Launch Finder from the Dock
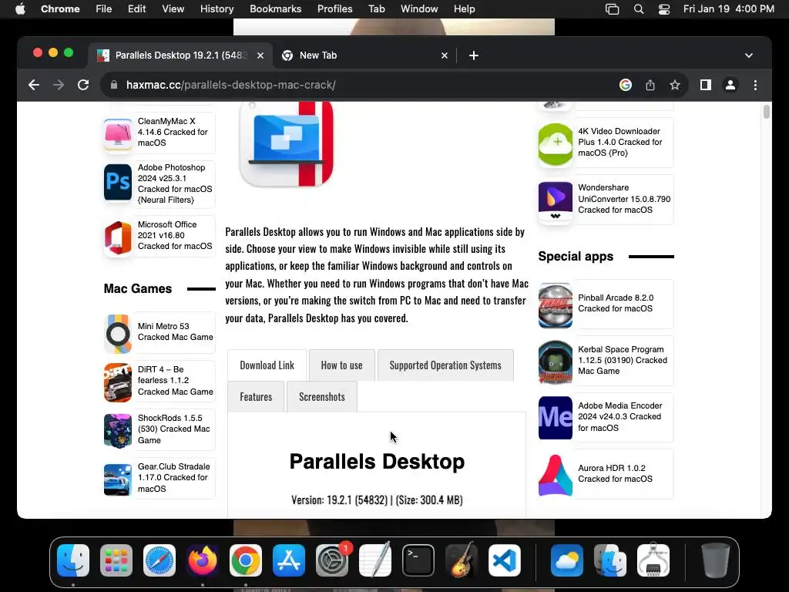 point(73,560)
